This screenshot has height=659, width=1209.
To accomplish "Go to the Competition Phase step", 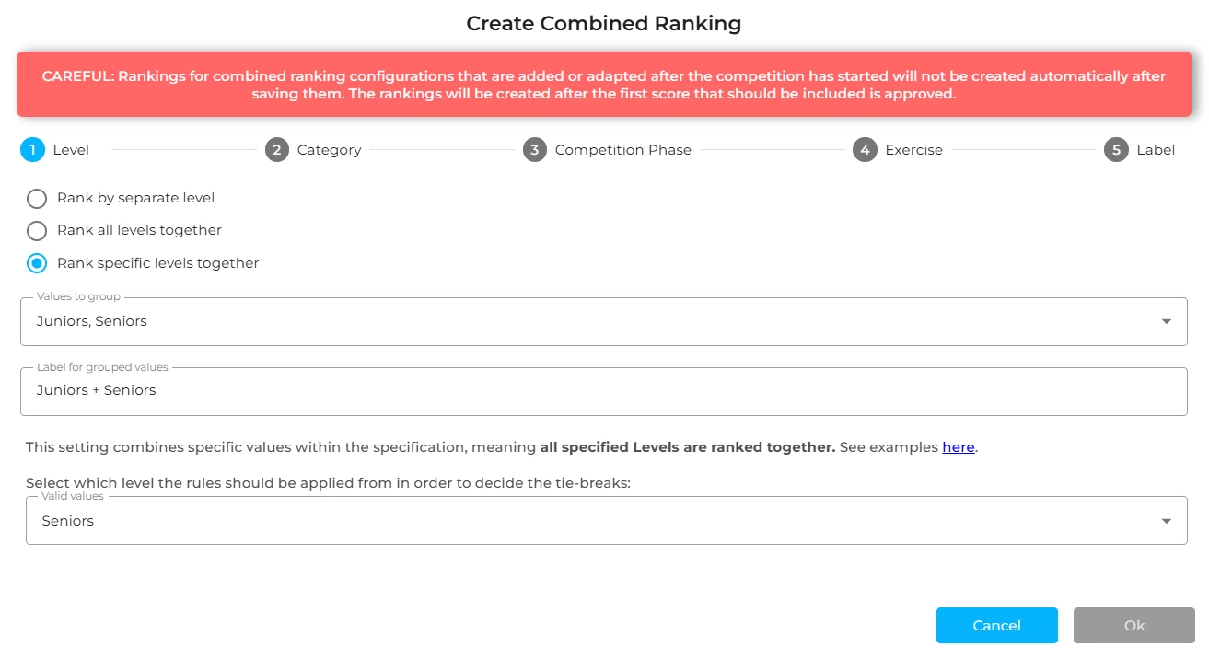I will pyautogui.click(x=623, y=150).
